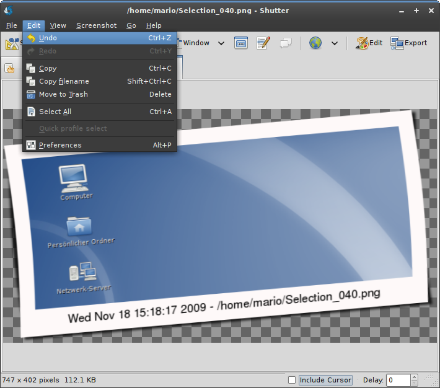Click the Edit button in toolbar

pyautogui.click(x=369, y=43)
